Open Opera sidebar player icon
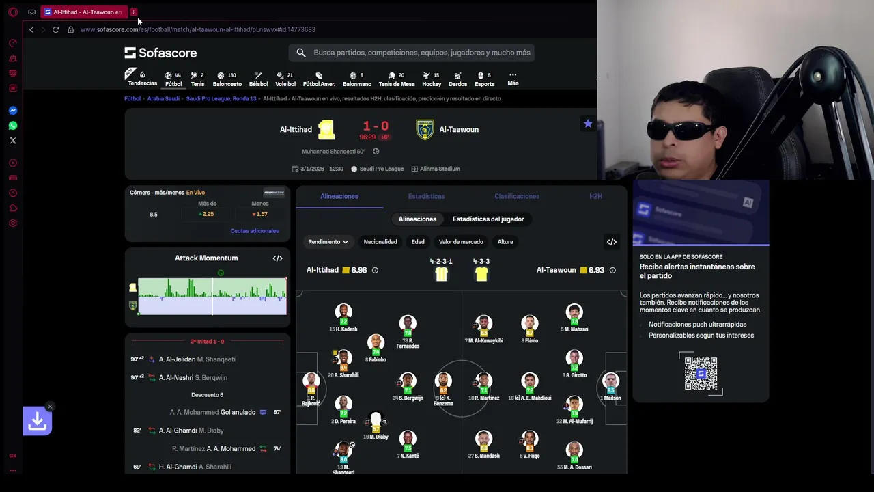 point(12,163)
